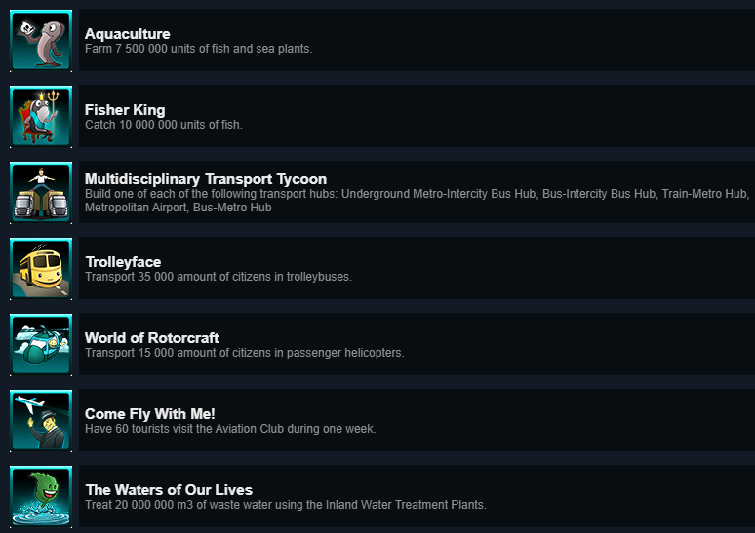Select the Fisher King achievement title

(125, 110)
